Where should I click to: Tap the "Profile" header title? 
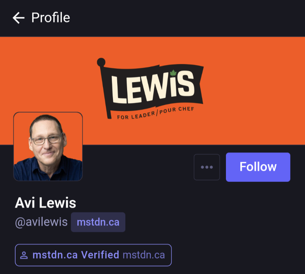50,18
